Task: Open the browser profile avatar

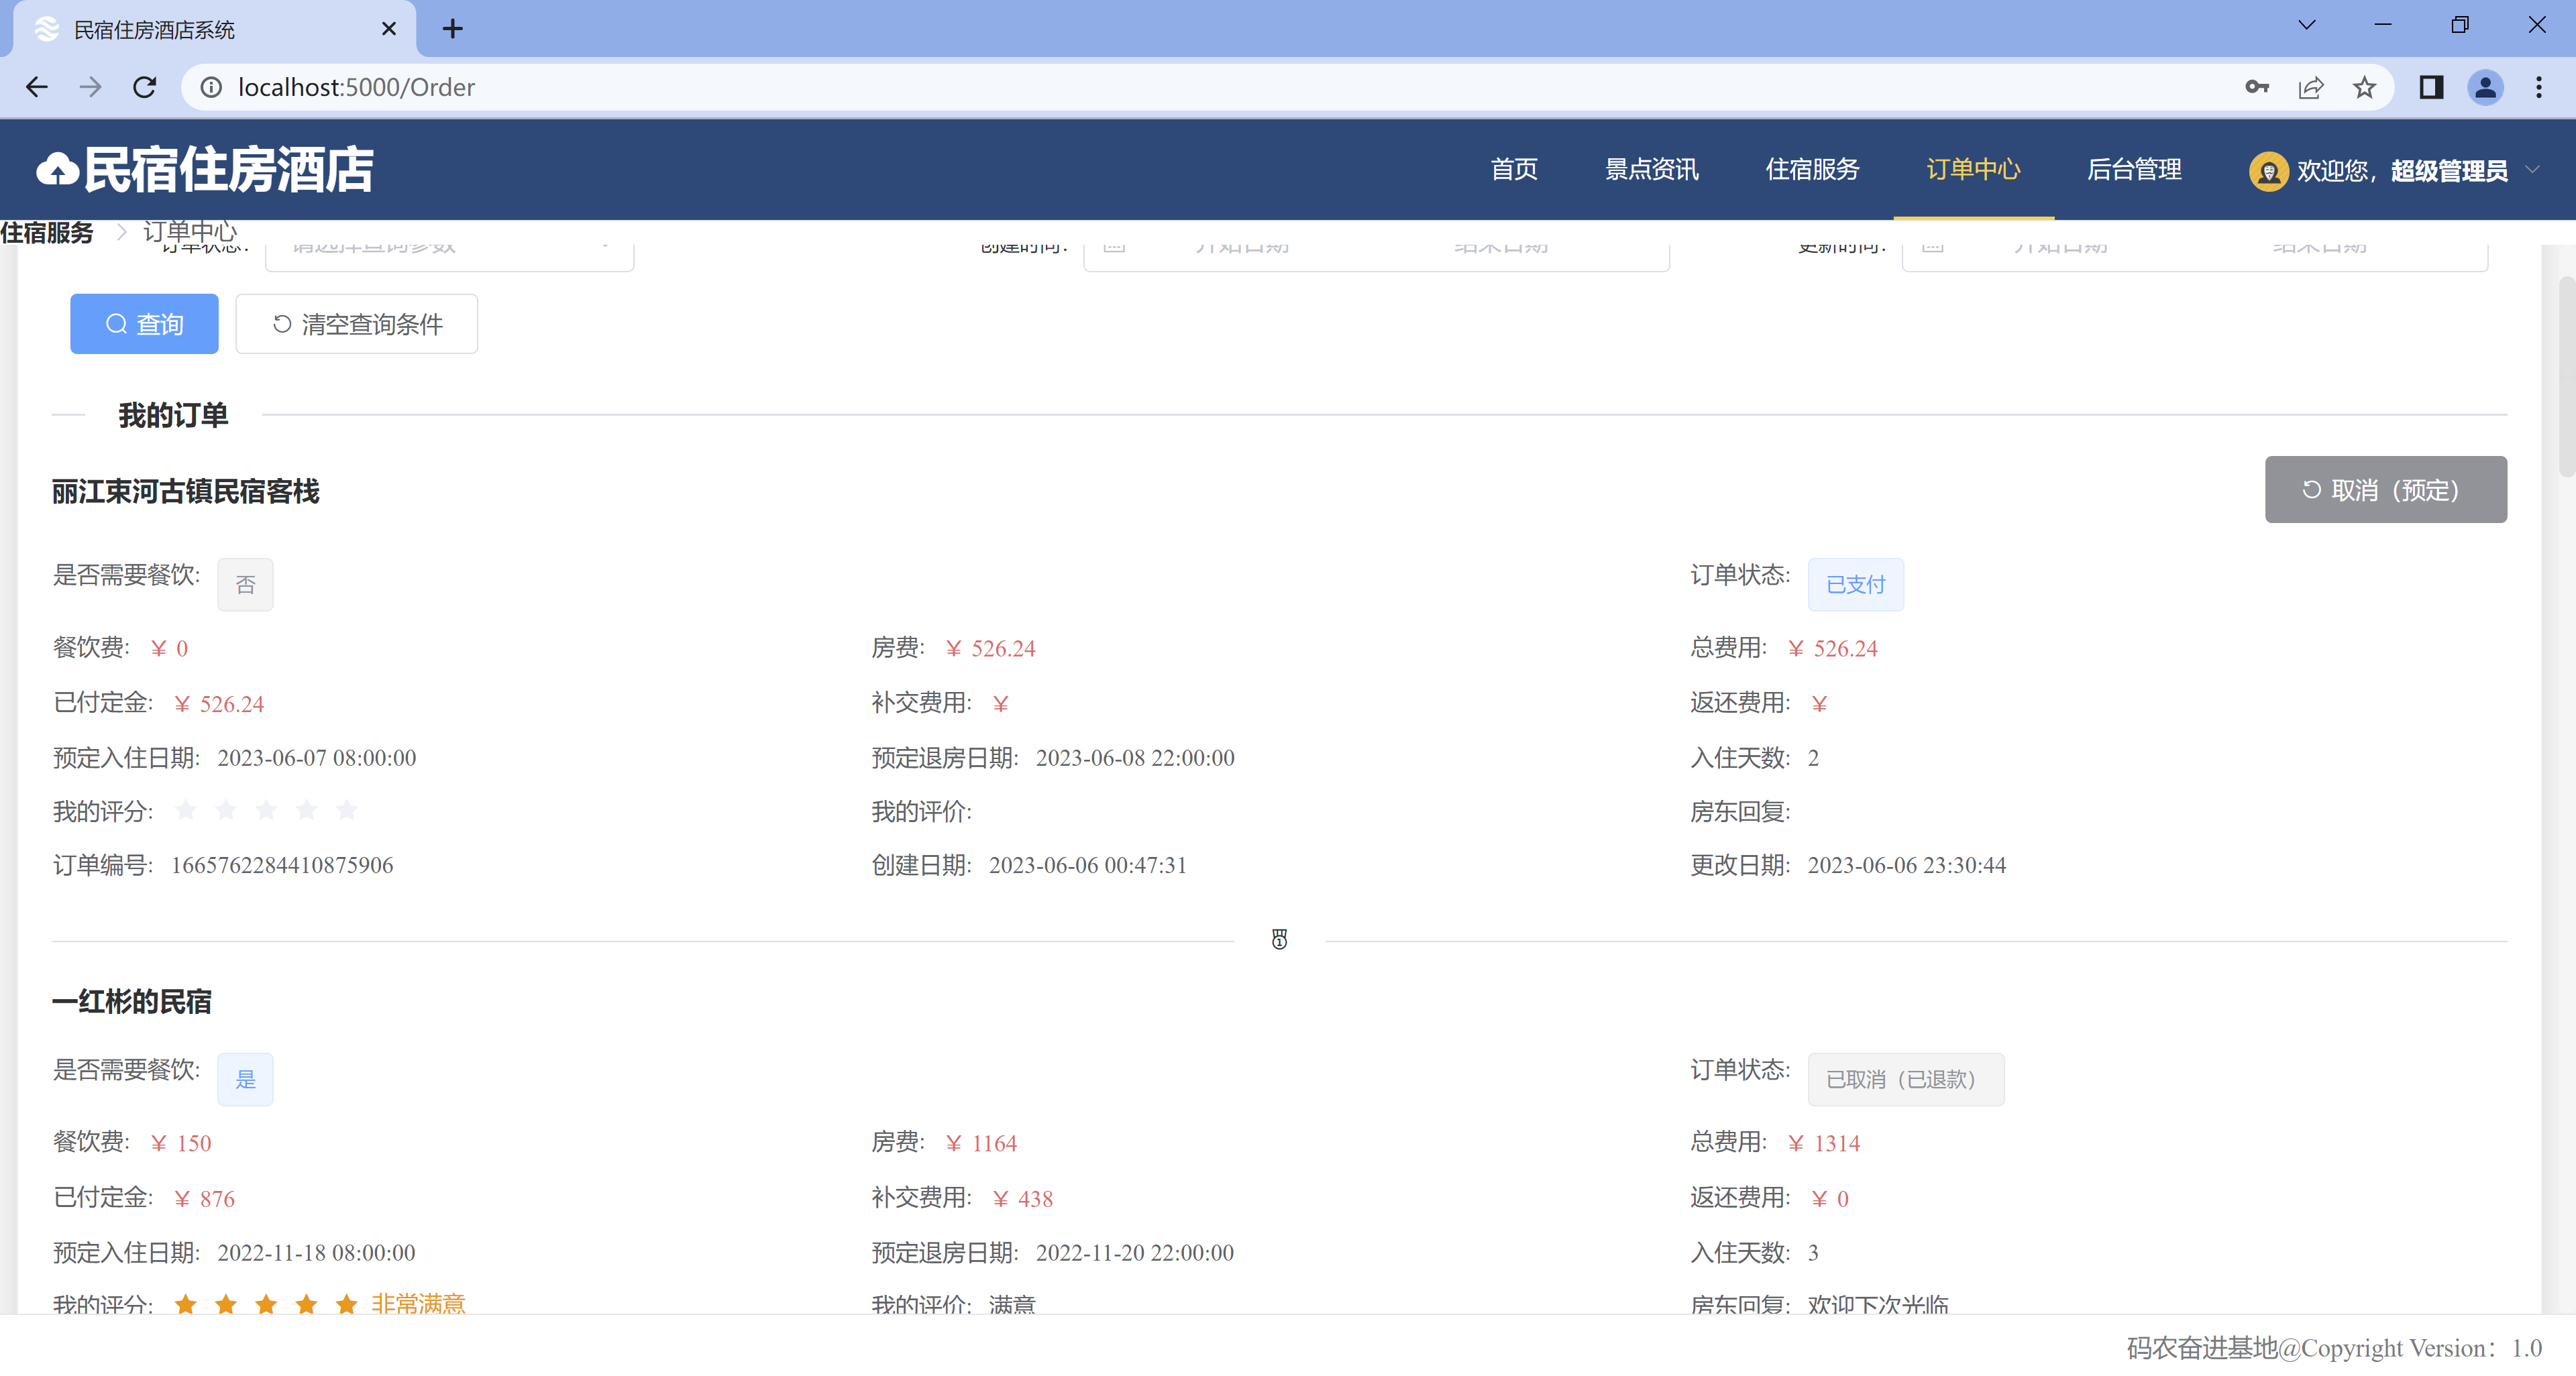Action: click(2485, 87)
